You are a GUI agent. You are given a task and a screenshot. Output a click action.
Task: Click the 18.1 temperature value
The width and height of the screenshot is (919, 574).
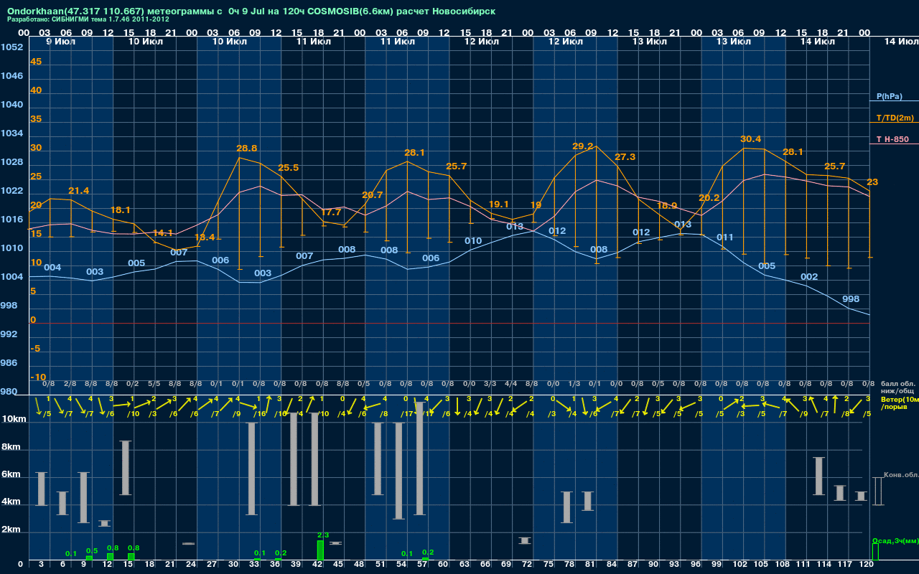pyautogui.click(x=121, y=210)
